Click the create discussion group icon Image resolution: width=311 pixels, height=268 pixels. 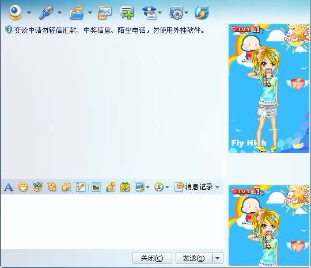click(x=127, y=13)
